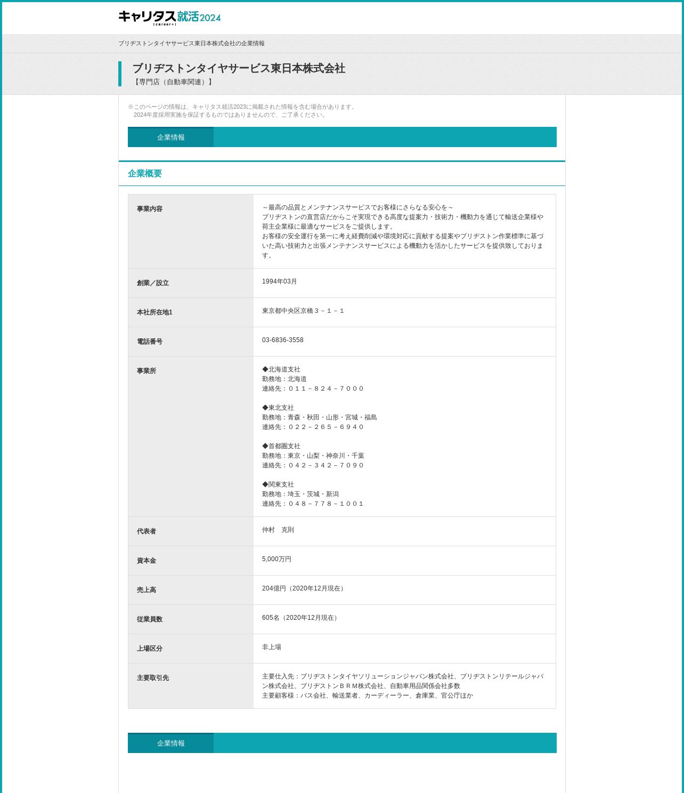Click the 主要取引先 row label
The height and width of the screenshot is (793, 684).
click(x=153, y=678)
